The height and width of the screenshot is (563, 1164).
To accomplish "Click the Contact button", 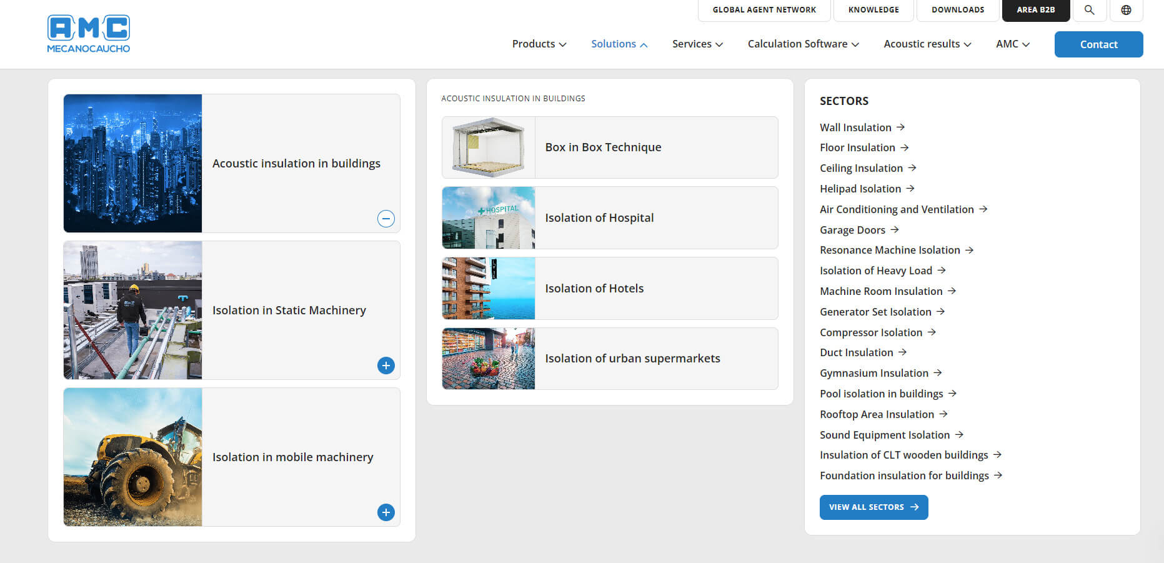I will (x=1098, y=44).
